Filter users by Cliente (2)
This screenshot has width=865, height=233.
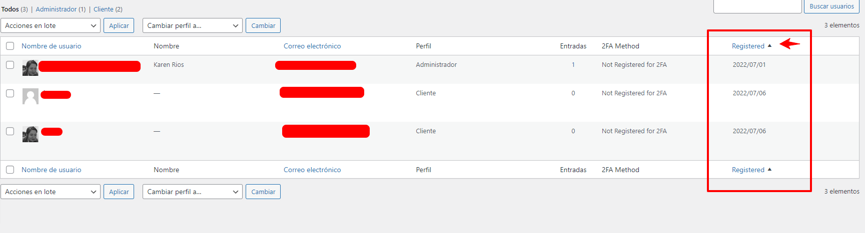coord(108,9)
